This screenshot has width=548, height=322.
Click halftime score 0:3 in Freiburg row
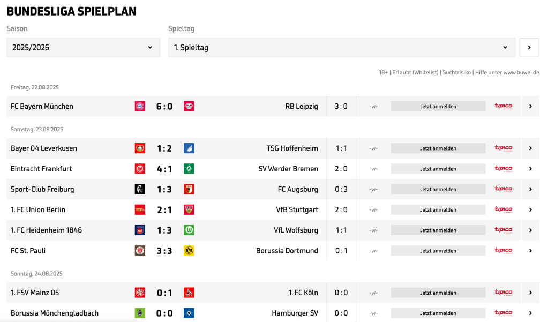pos(341,189)
